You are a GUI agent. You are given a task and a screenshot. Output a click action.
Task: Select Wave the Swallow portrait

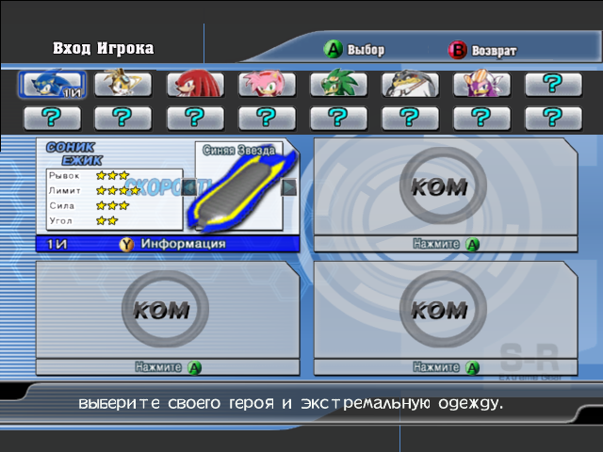coord(481,84)
